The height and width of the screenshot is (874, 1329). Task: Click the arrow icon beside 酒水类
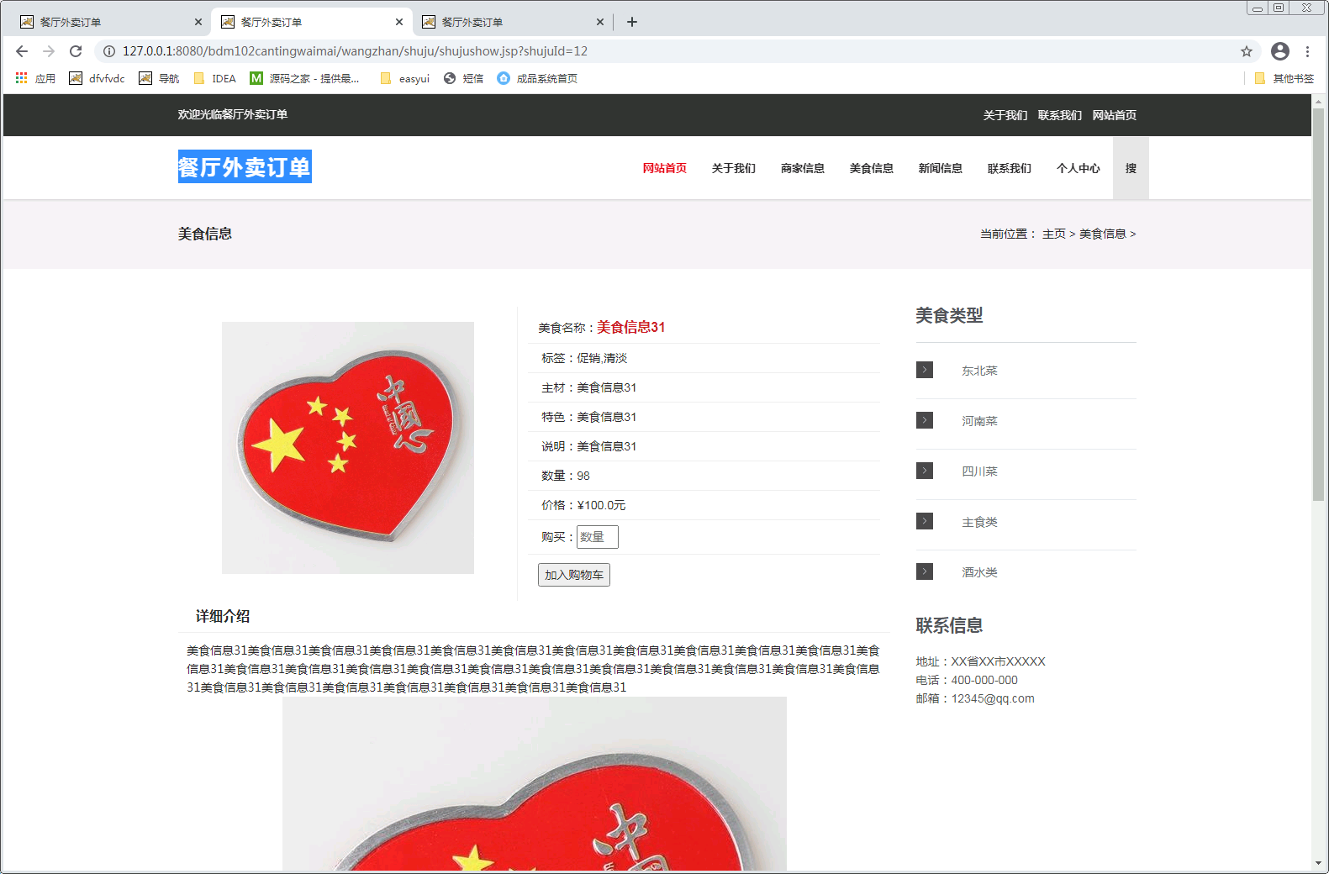tap(925, 571)
